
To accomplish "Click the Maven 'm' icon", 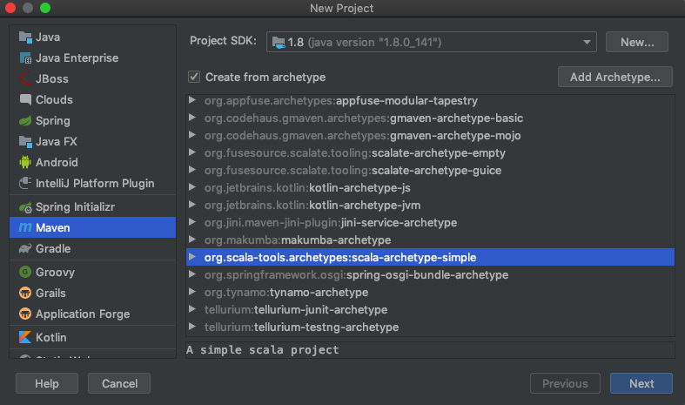I will coord(25,227).
